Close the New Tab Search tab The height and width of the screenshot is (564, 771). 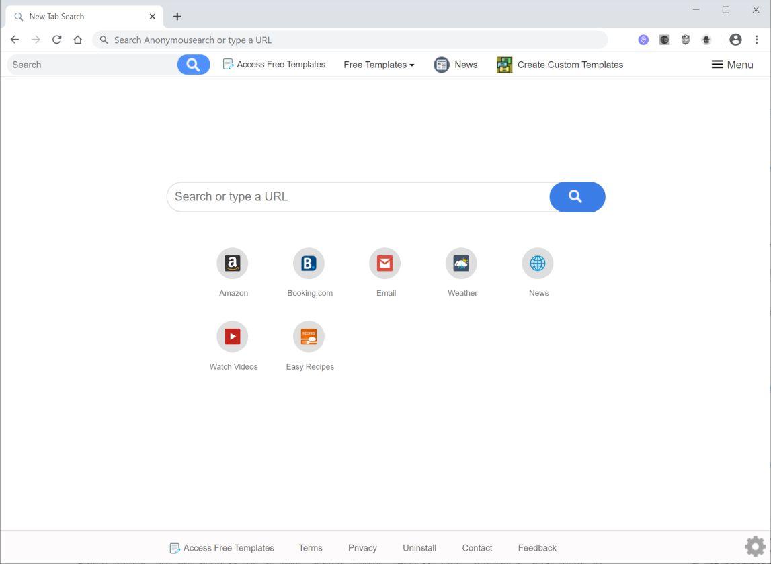(153, 17)
